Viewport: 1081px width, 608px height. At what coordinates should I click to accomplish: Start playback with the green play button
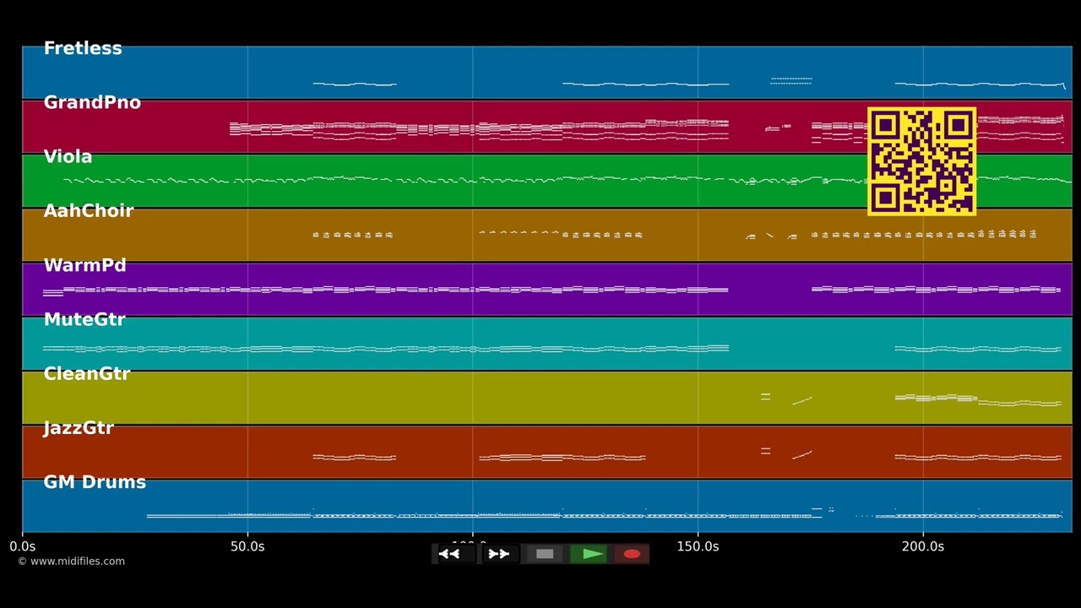(x=589, y=554)
